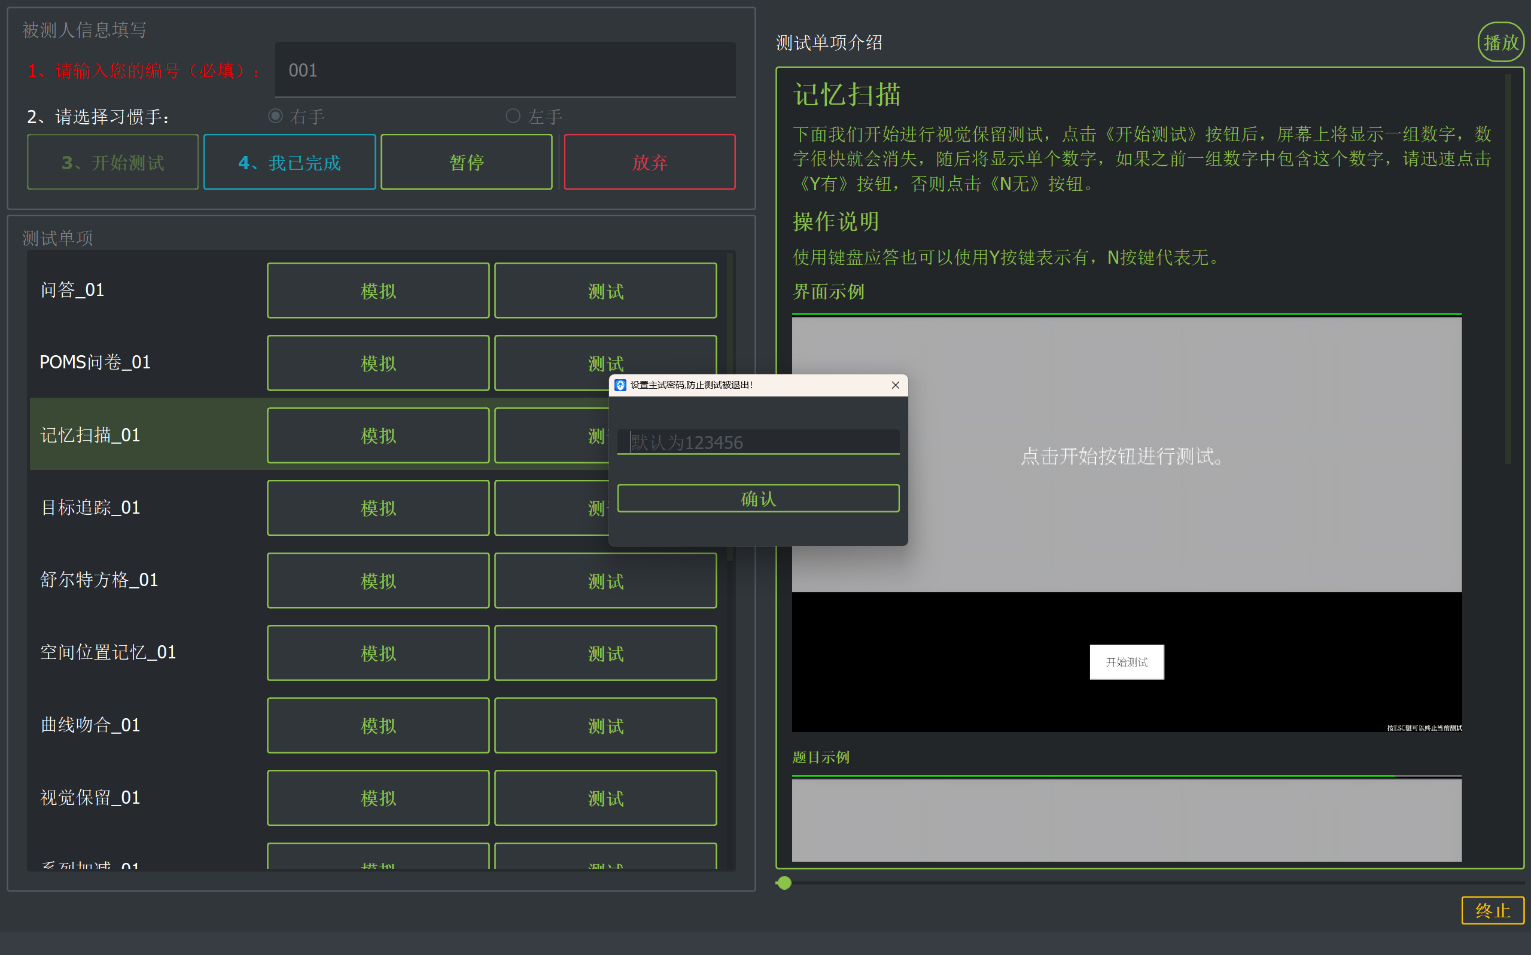
Task: Click 测试 for 舒尔特方格_01
Action: (605, 581)
